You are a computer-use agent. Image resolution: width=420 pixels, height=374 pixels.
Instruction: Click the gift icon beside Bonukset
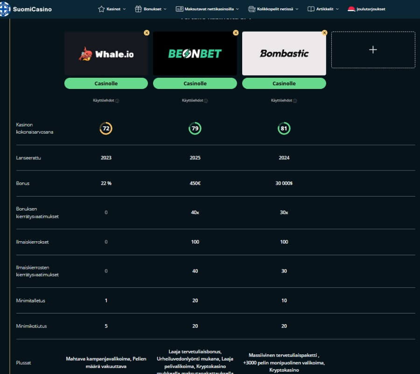[x=138, y=8]
